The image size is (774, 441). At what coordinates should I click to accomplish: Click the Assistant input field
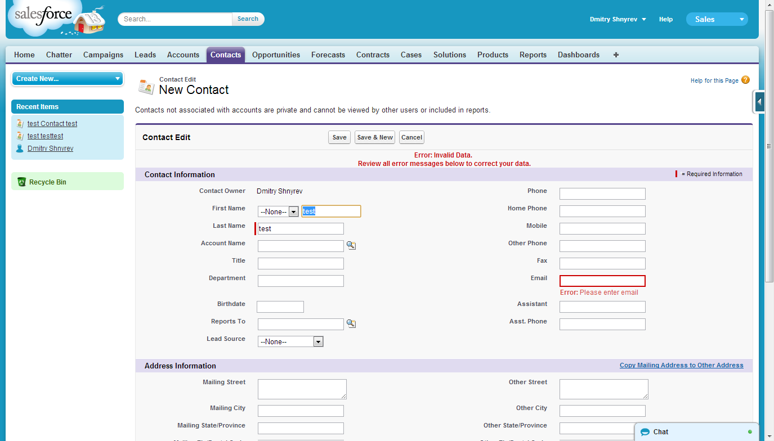(x=602, y=307)
